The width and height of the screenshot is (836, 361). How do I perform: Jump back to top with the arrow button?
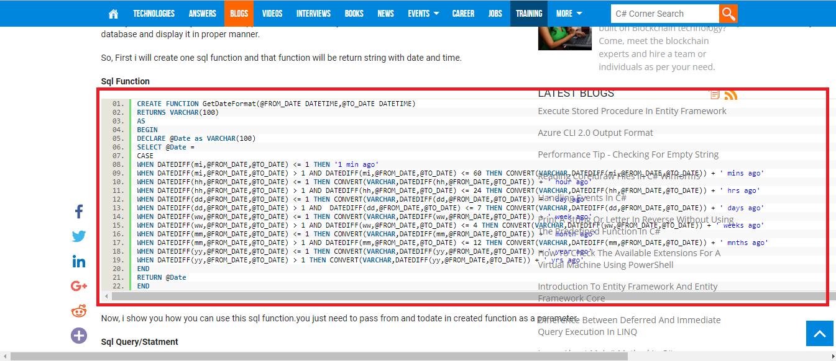[819, 334]
